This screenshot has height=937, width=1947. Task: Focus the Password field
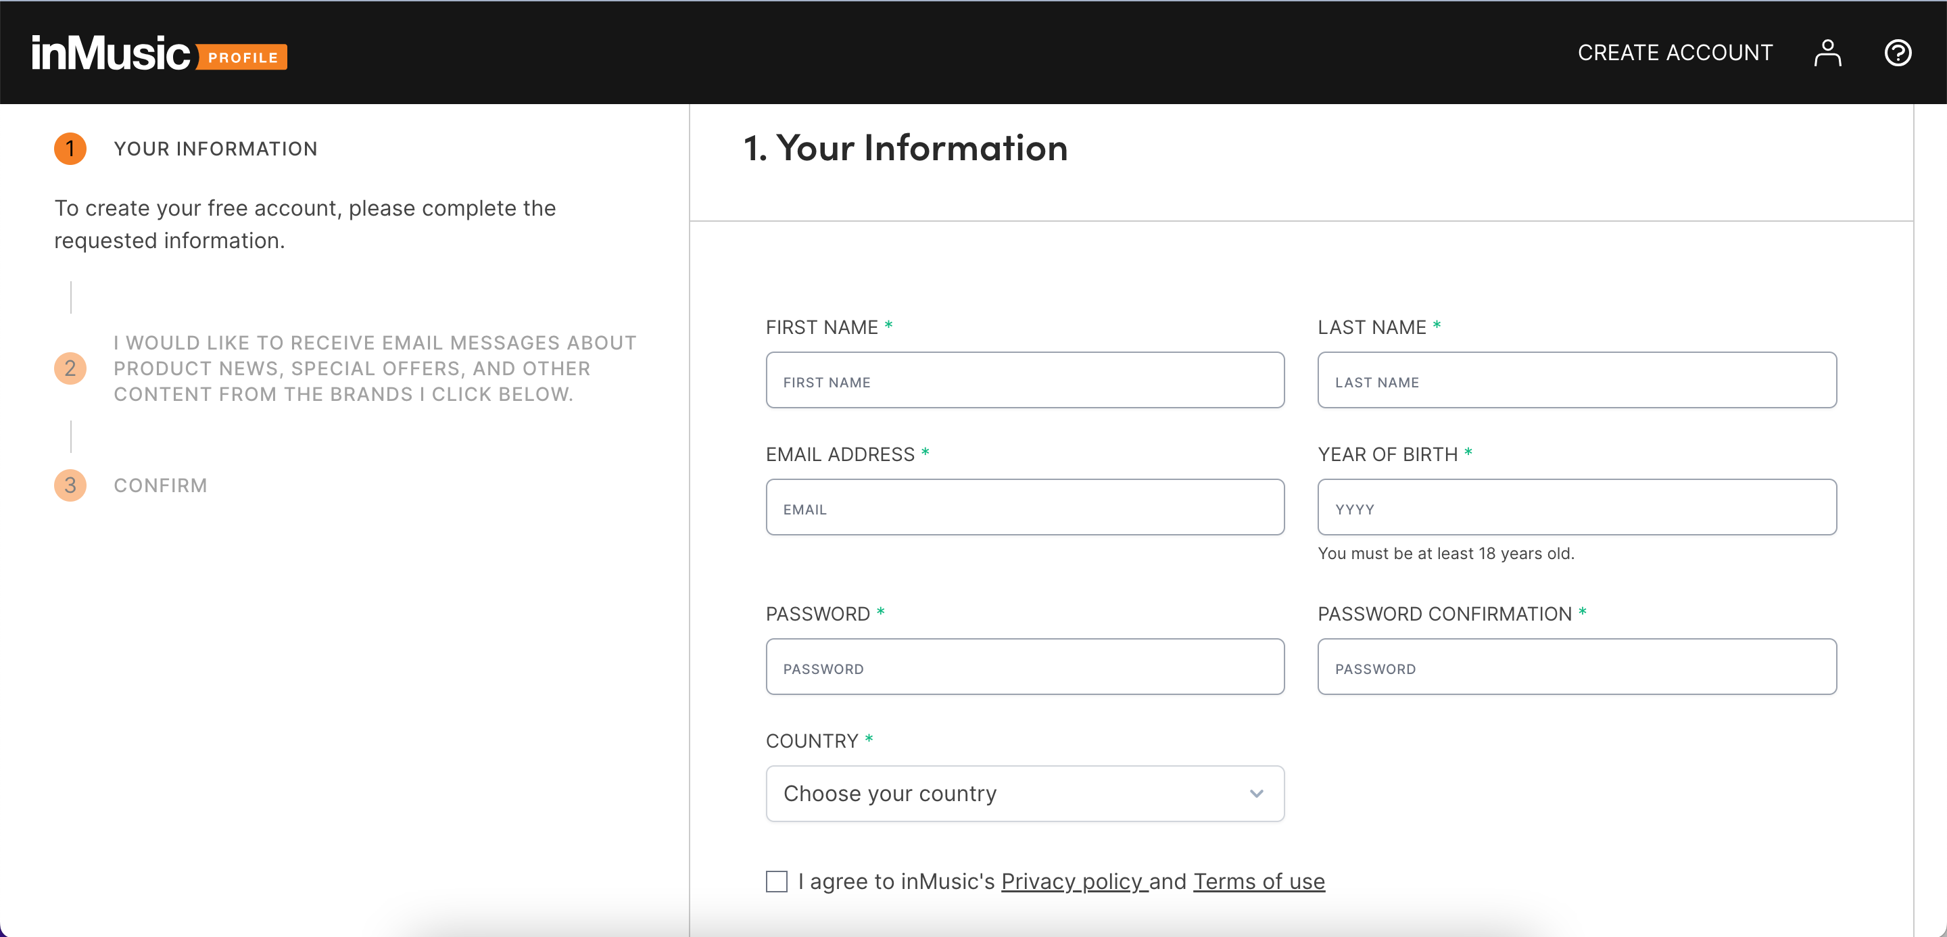point(1025,667)
